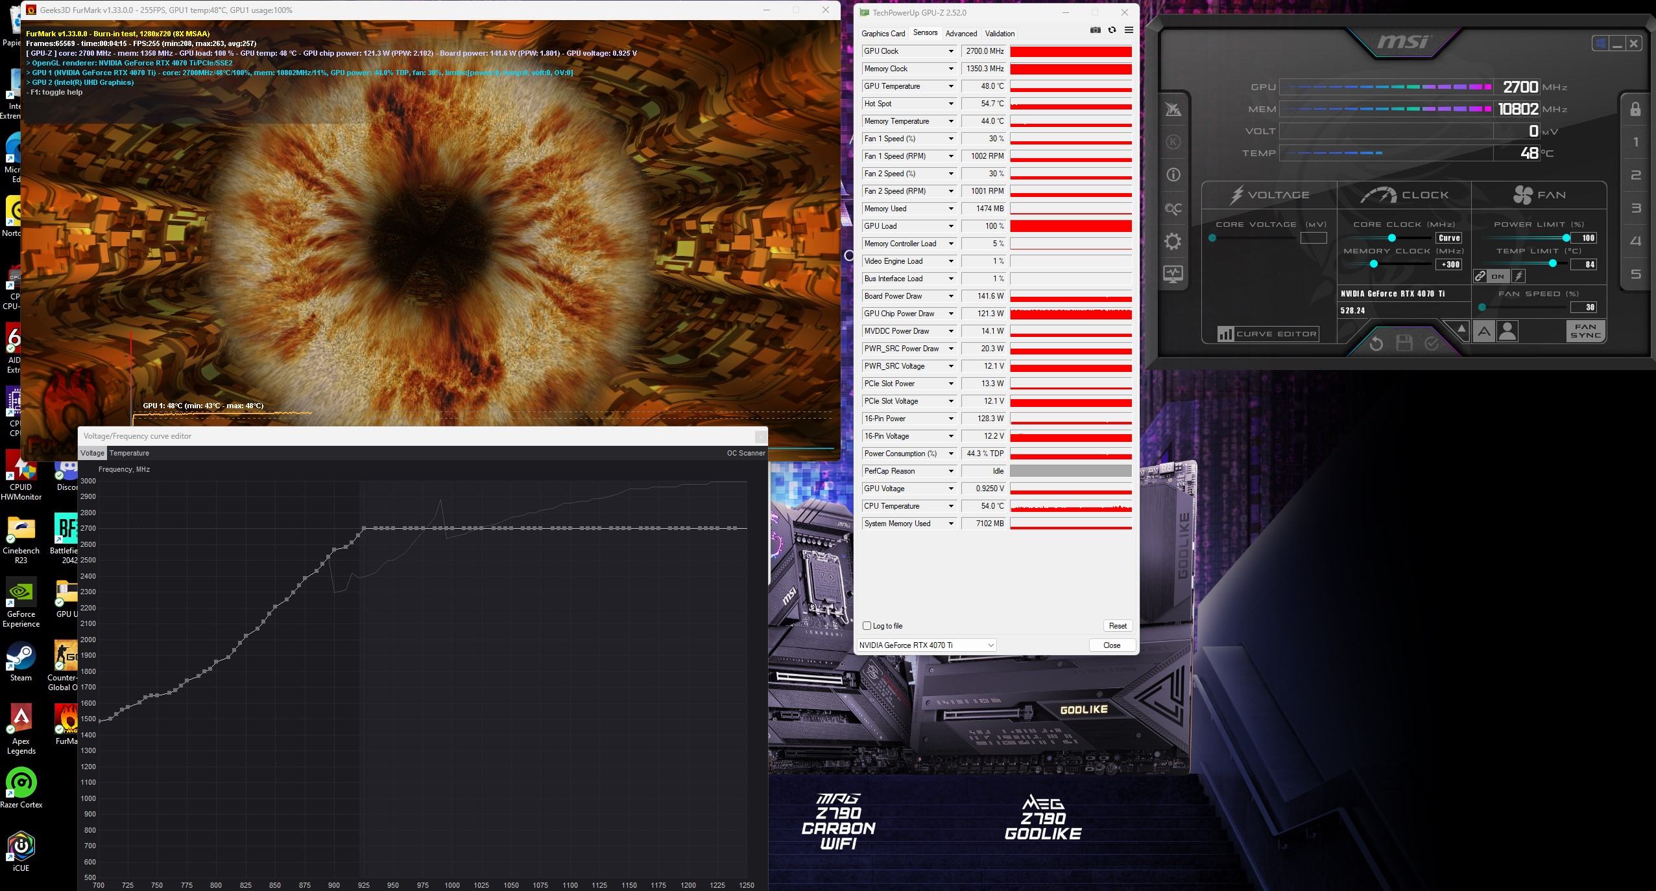Switch to GPU-Z Advanced tab
The height and width of the screenshot is (891, 1656).
[x=961, y=34]
